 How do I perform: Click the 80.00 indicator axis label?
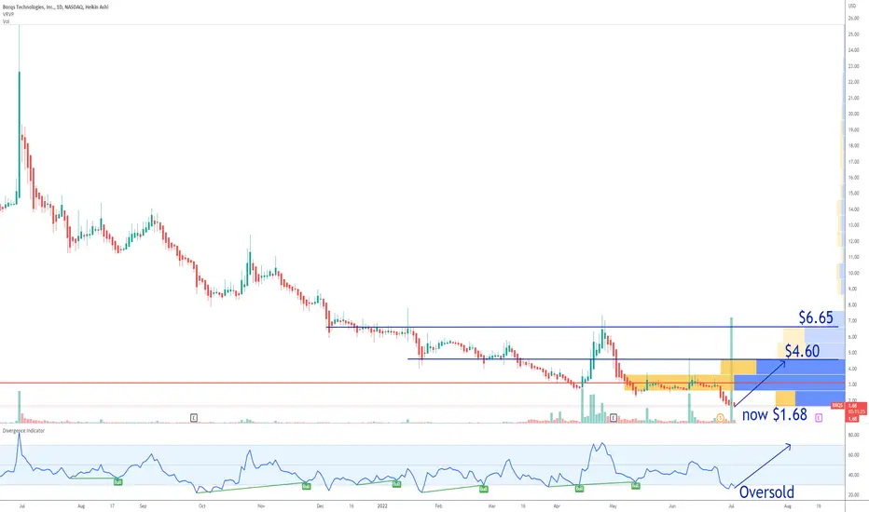click(853, 435)
